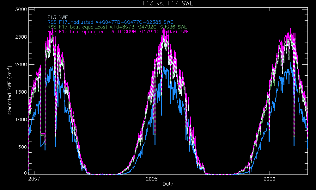Click the 2500 y-axis tick label
This screenshot has height=190, width=316.
21,37
